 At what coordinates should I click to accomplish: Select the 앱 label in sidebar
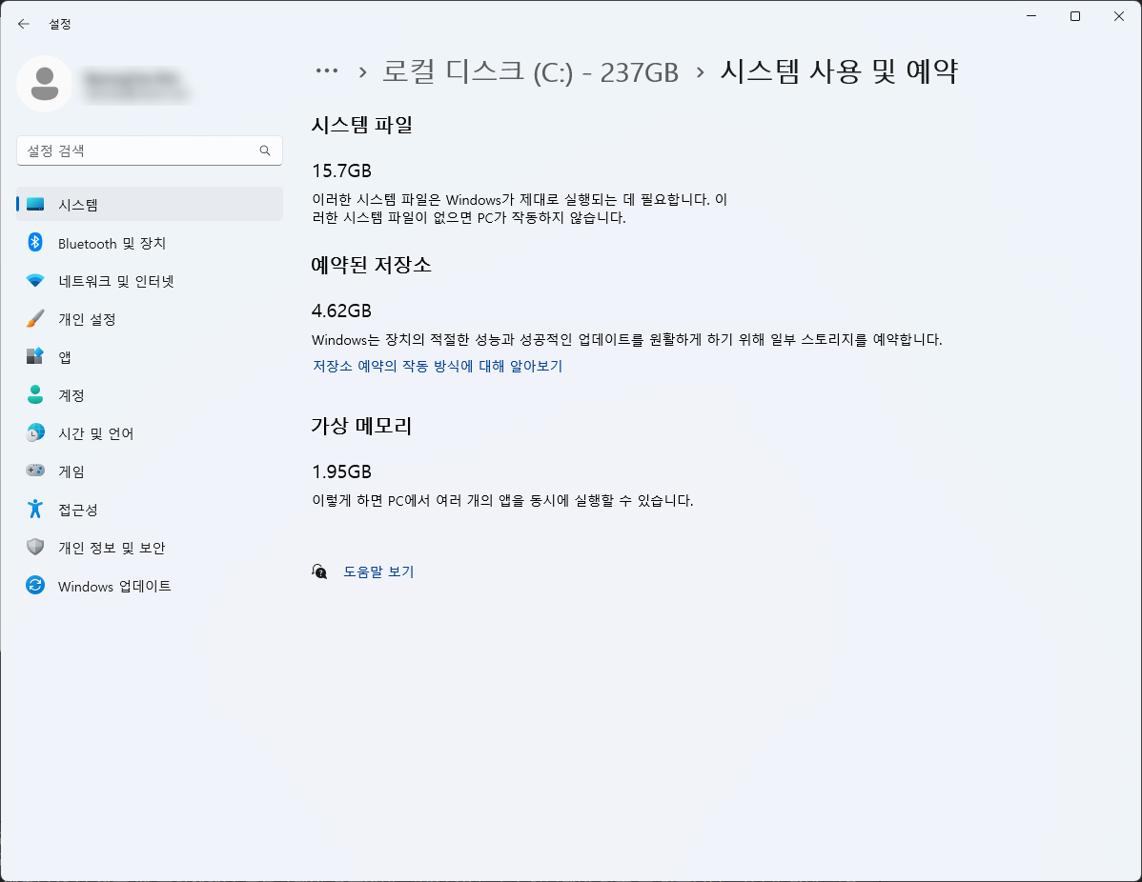pyautogui.click(x=65, y=357)
